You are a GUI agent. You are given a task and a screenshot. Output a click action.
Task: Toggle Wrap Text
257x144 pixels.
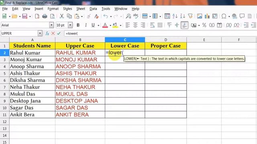[152, 25]
